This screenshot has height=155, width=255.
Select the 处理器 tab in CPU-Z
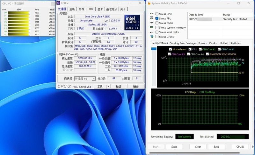62,9
